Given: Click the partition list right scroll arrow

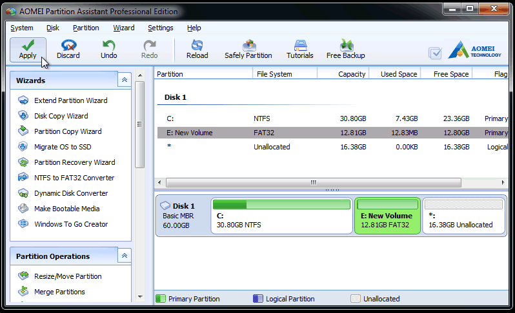Looking at the screenshot, I should pyautogui.click(x=503, y=182).
